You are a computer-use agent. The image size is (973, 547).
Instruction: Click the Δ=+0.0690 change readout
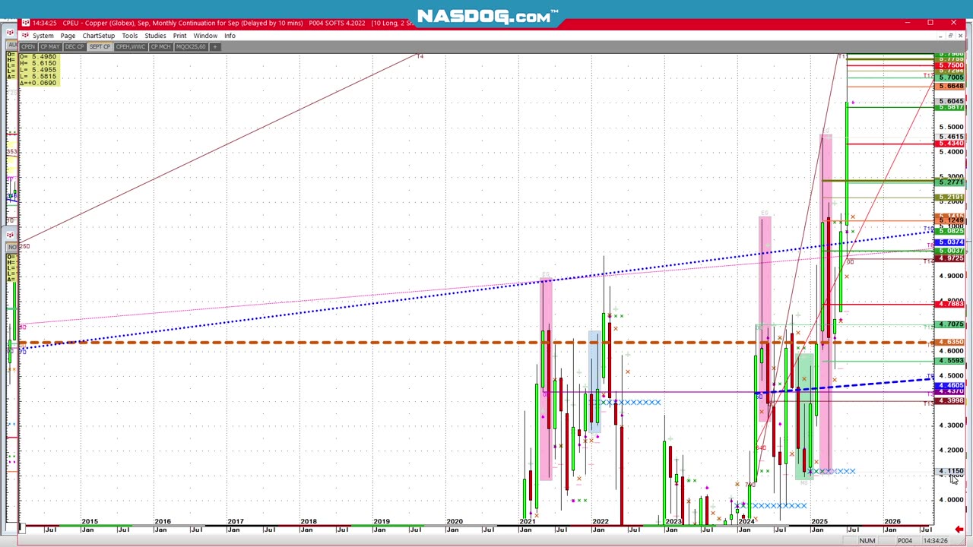pyautogui.click(x=38, y=82)
